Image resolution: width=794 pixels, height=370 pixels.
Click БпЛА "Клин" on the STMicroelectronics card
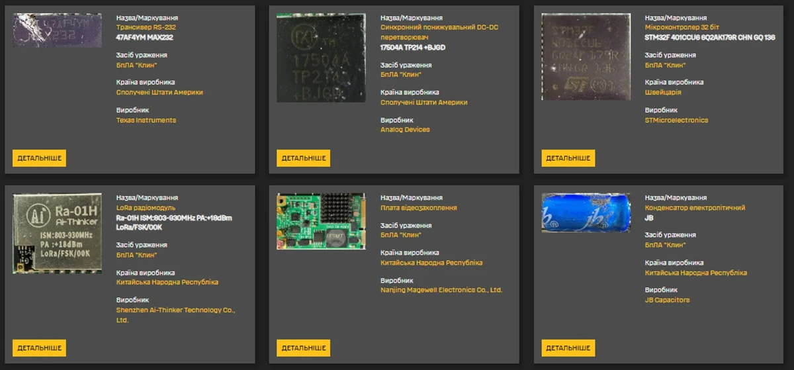(665, 65)
